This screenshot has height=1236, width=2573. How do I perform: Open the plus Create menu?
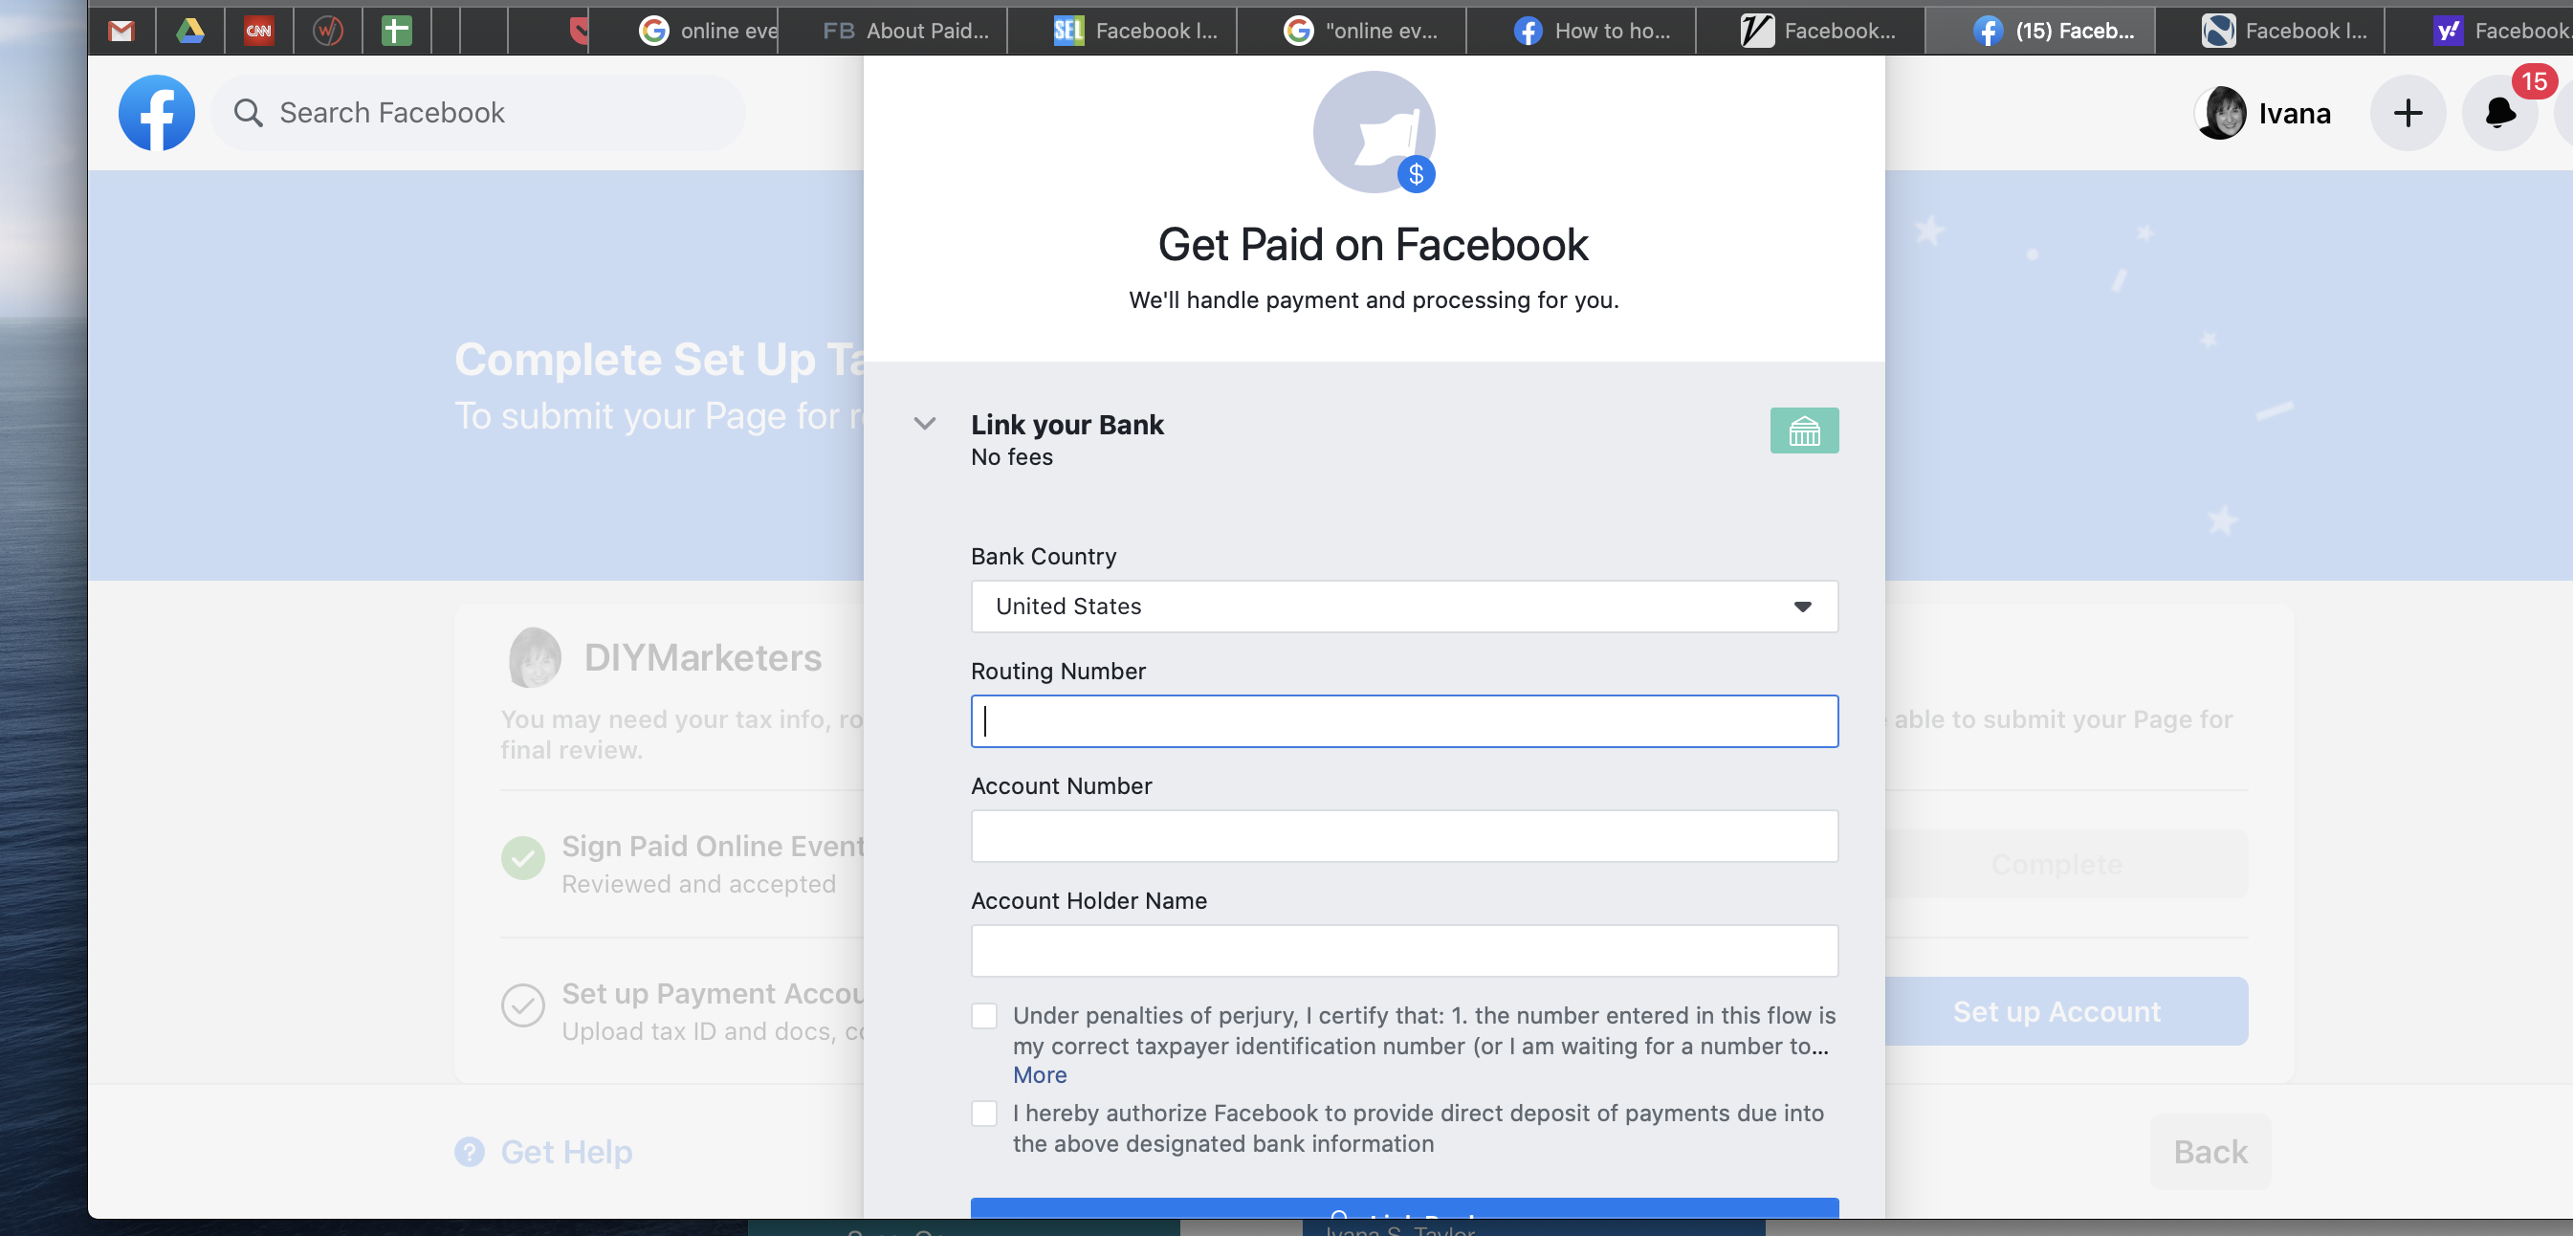(x=2408, y=113)
